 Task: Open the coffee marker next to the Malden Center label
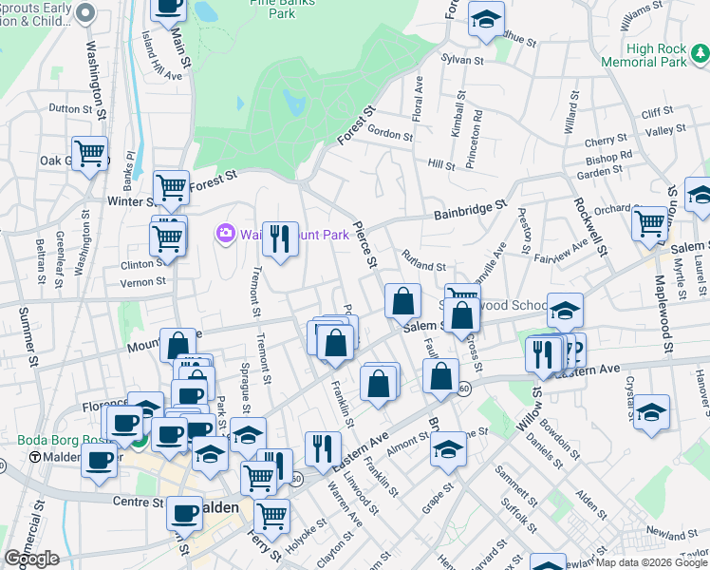tap(99, 462)
